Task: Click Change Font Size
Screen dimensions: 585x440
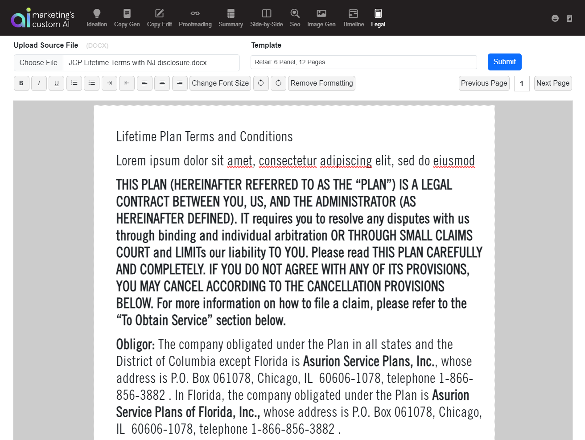Action: click(x=220, y=83)
